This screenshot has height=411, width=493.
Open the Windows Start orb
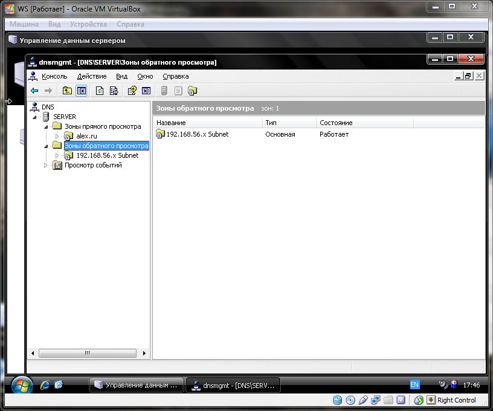tap(22, 385)
